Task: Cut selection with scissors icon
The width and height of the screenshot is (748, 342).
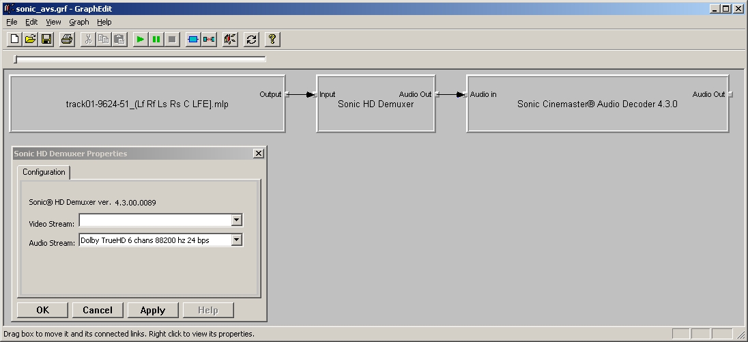Action: tap(88, 39)
